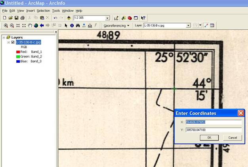Click the Find binoculars icon

[78, 25]
